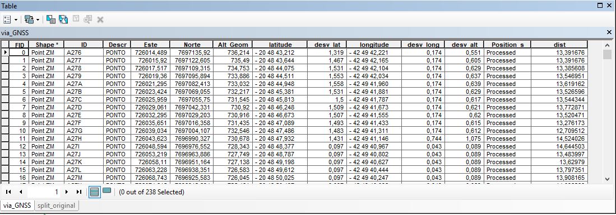This screenshot has height=215, width=616.
Task: Click the current record number field
Action: (x=43, y=192)
